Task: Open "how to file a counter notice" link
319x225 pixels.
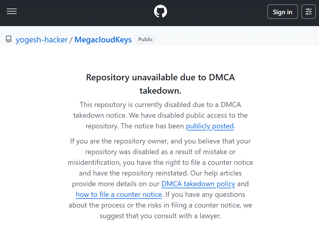Action: 119,194
